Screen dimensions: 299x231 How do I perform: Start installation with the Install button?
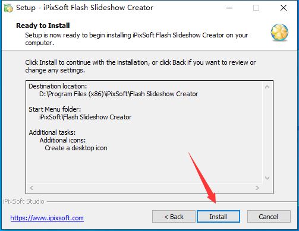click(x=218, y=217)
